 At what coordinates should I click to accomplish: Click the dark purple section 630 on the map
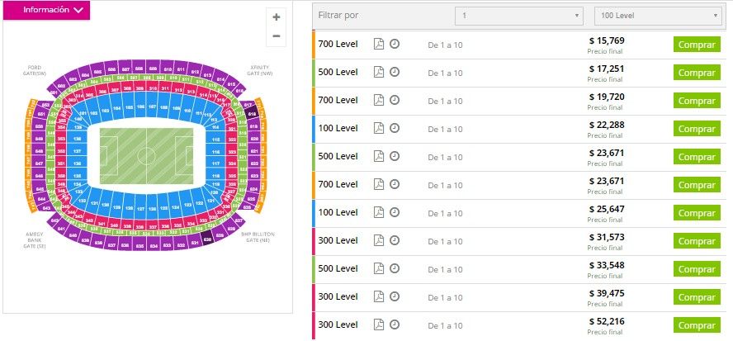point(208,239)
